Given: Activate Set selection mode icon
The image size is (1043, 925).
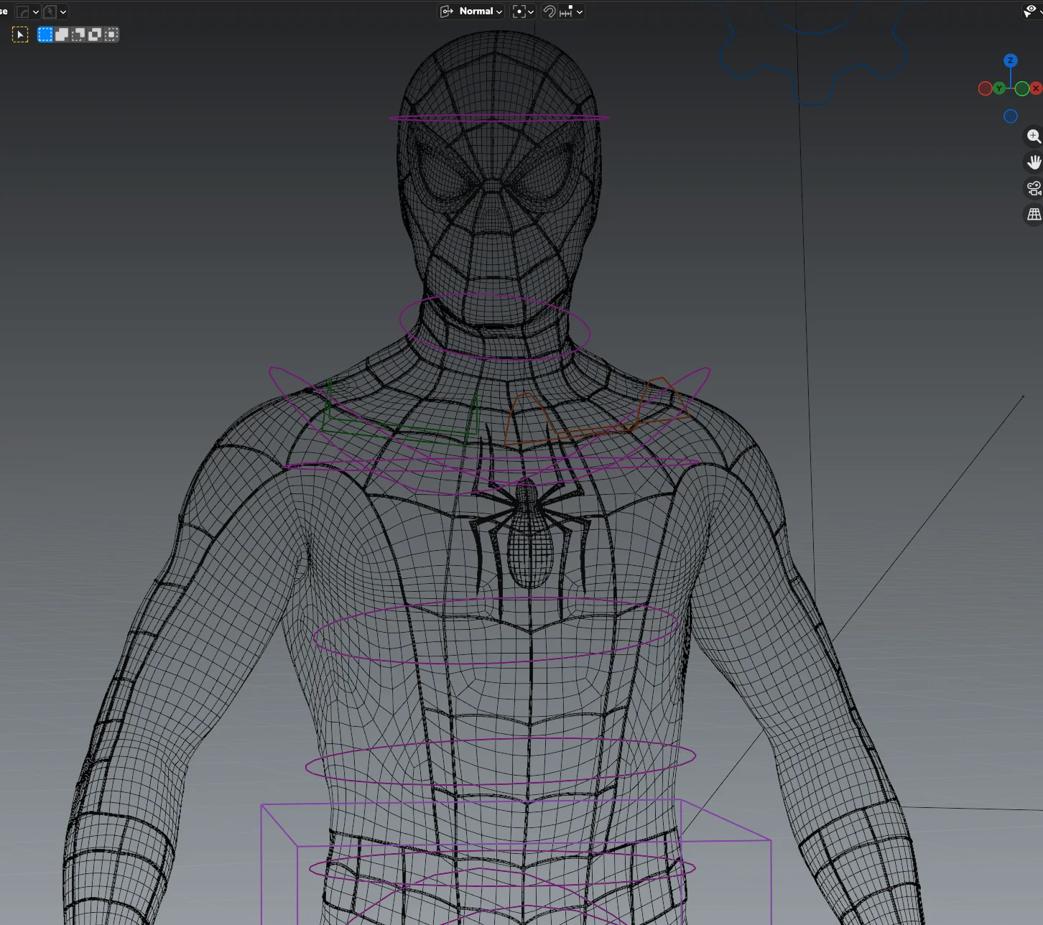Looking at the screenshot, I should click(45, 34).
